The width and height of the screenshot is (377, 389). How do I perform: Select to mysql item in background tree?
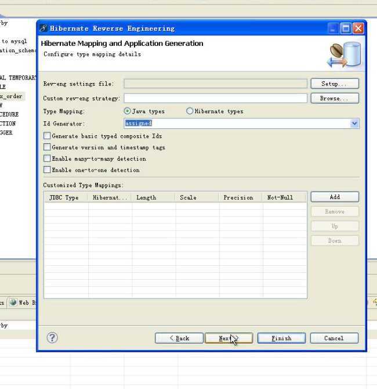[14, 41]
